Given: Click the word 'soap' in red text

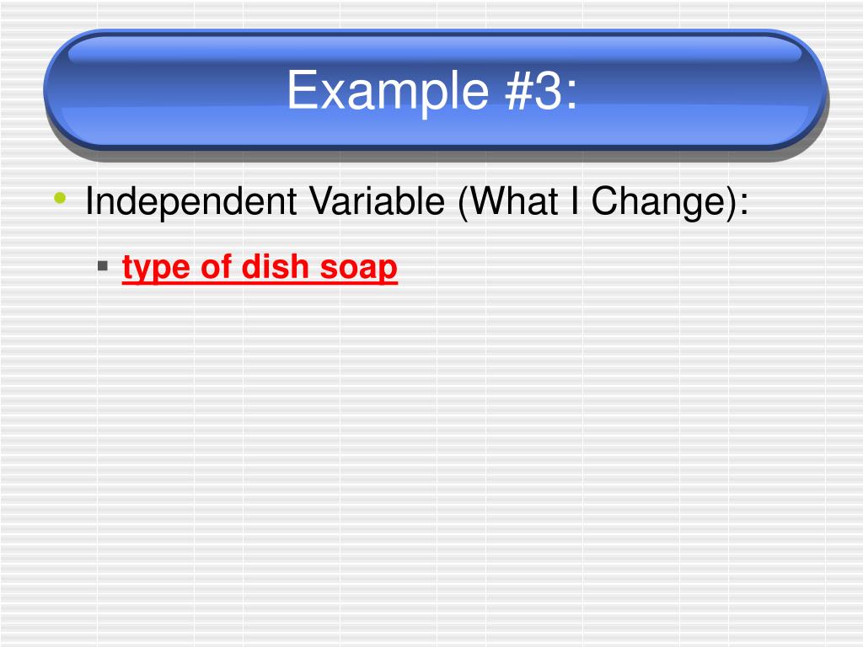Looking at the screenshot, I should [x=358, y=269].
